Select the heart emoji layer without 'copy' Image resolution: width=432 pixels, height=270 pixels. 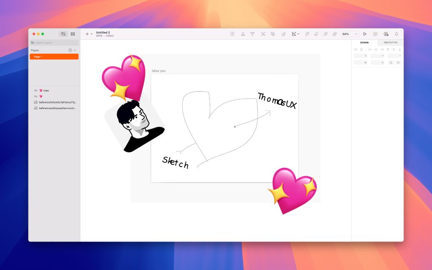coord(54,96)
